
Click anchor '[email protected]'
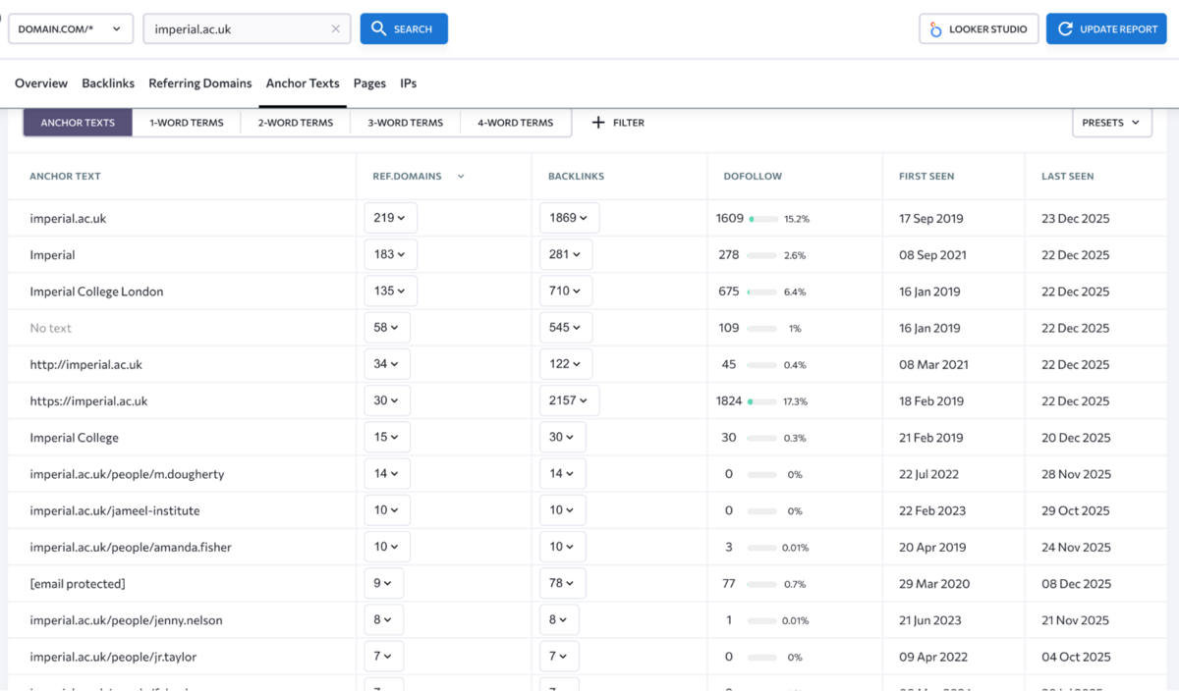[78, 583]
